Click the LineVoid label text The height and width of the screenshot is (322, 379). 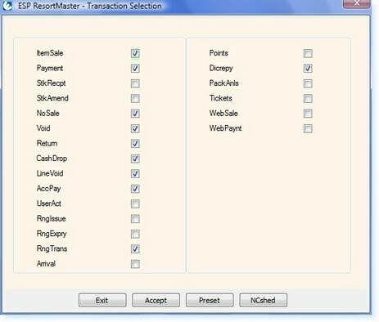(50, 173)
